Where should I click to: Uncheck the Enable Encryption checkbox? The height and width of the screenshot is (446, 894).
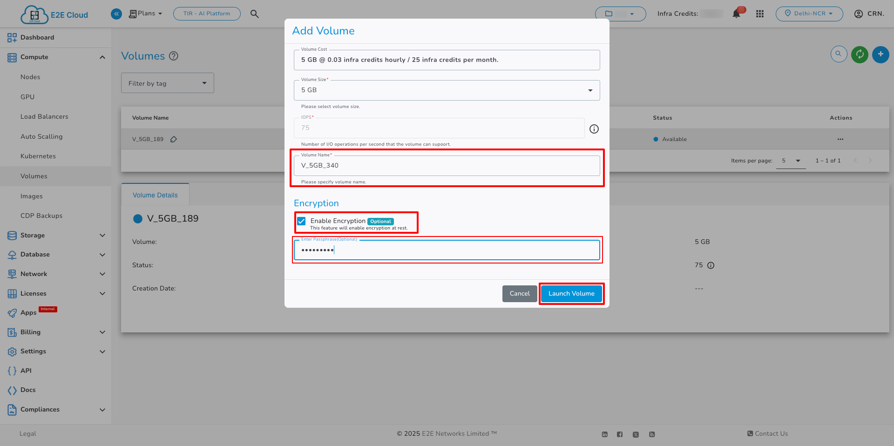point(302,221)
